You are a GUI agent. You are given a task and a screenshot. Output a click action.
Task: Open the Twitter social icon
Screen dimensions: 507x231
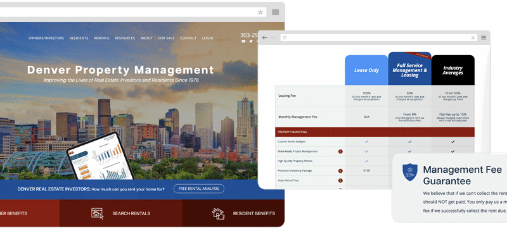[x=251, y=41]
